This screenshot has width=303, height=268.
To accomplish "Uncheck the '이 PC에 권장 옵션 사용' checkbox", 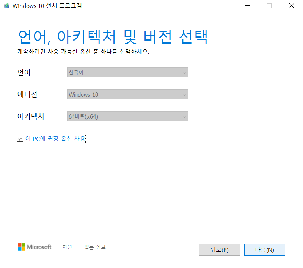I will (20, 139).
